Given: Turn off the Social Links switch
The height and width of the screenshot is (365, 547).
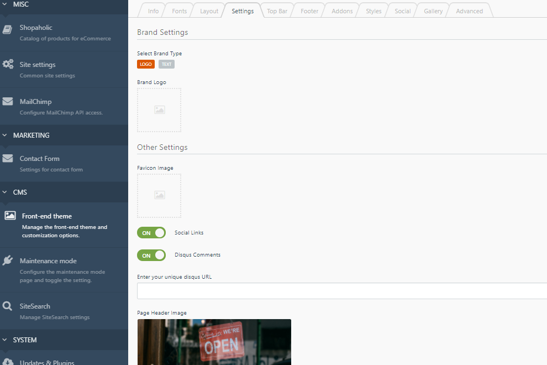Looking at the screenshot, I should point(151,233).
